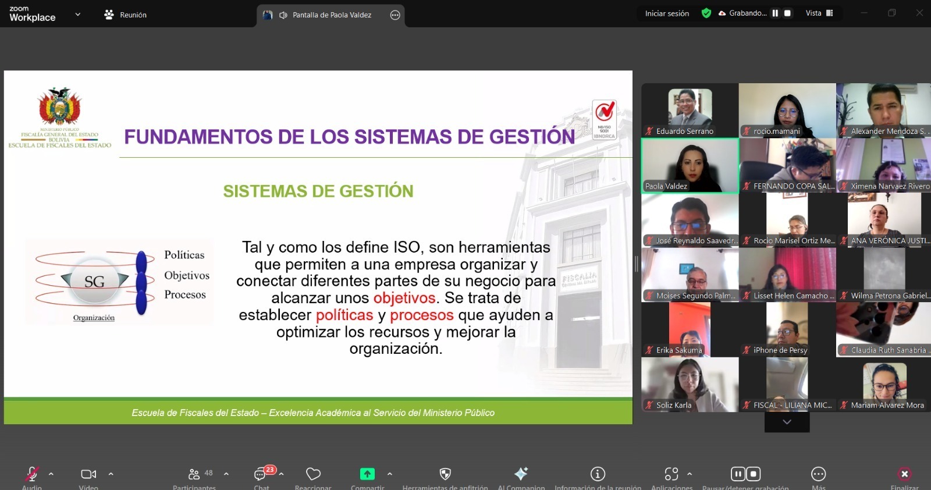Open the Participantes panel
Screen dimensions: 931x490
194,474
